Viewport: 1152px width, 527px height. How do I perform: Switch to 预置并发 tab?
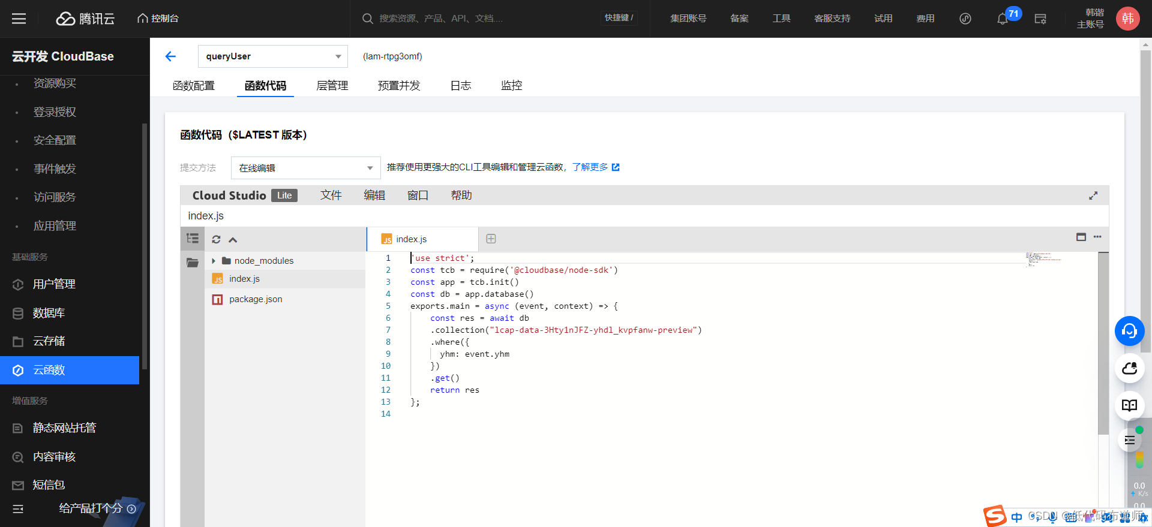tap(399, 86)
